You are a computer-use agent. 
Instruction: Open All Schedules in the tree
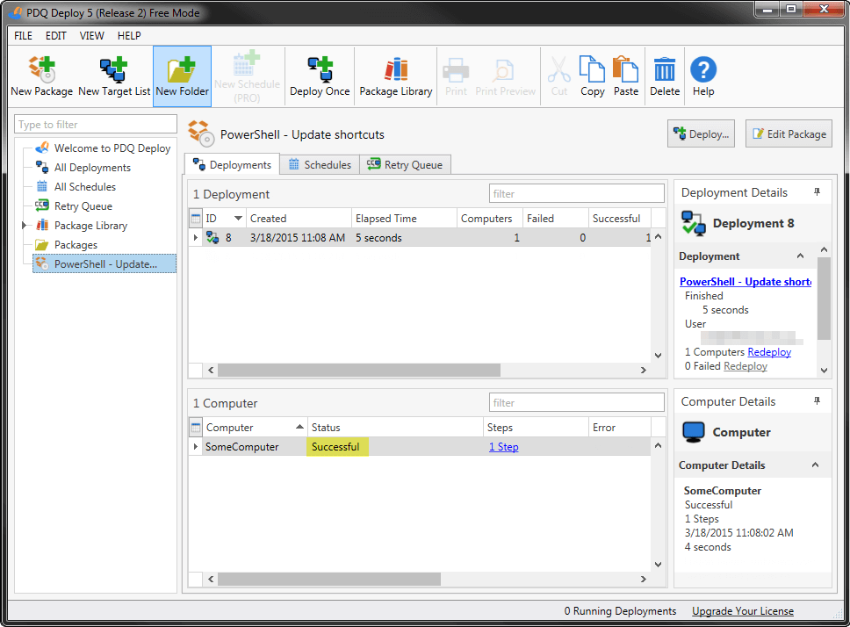(x=76, y=187)
